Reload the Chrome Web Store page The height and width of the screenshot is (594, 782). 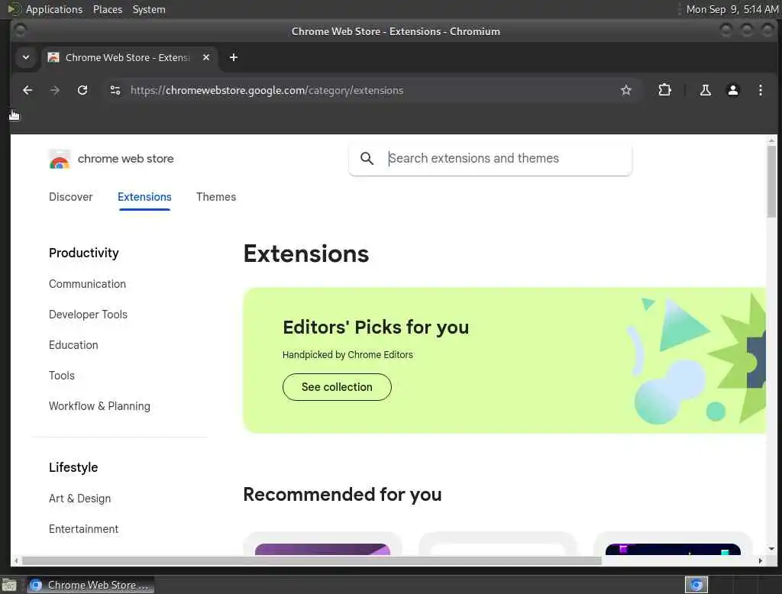(82, 90)
